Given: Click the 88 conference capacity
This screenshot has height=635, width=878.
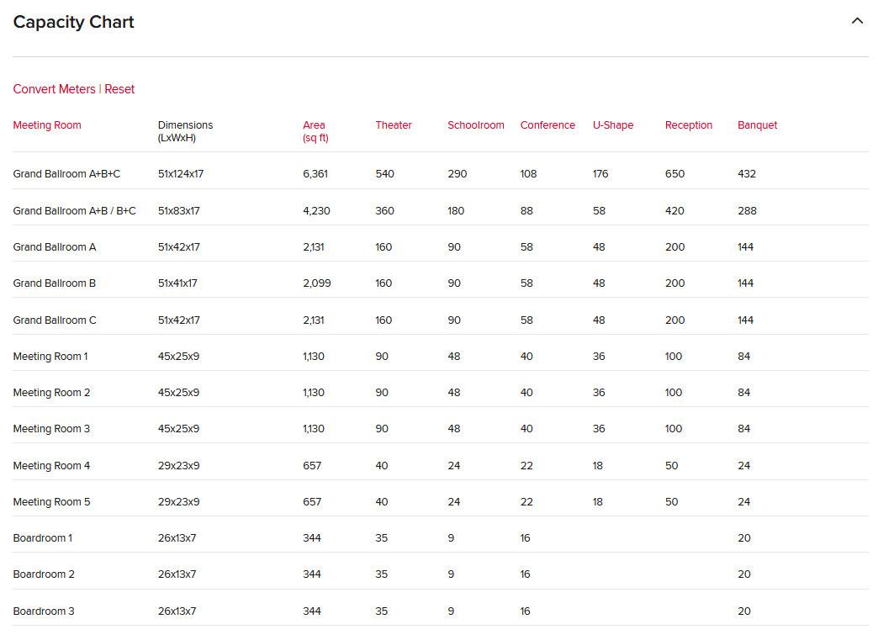Looking at the screenshot, I should (526, 210).
